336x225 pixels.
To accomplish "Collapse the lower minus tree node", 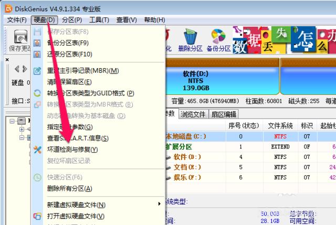I will (22, 137).
